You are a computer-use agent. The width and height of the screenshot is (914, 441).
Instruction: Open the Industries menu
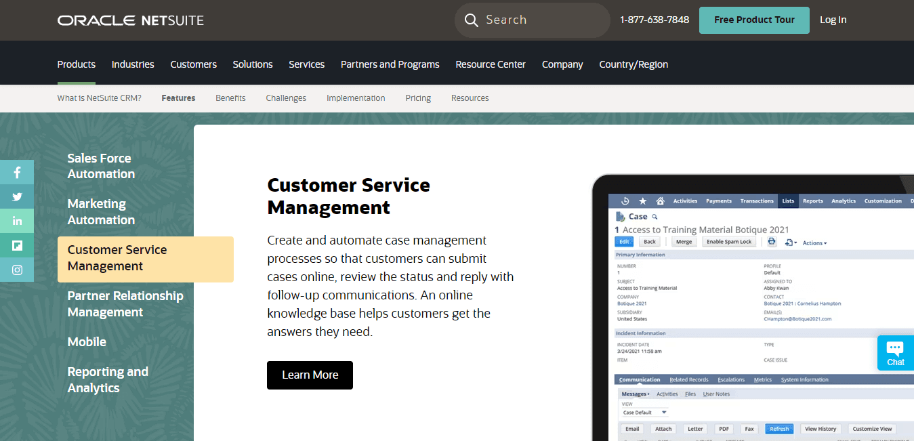coord(133,64)
